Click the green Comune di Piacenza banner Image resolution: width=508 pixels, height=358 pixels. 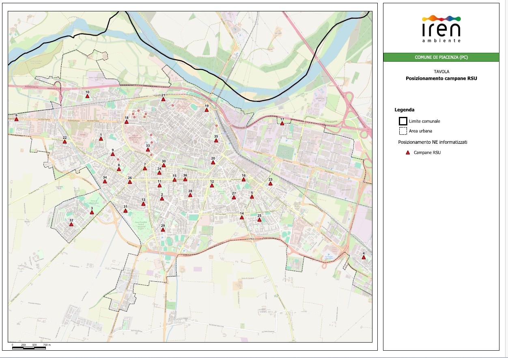[x=441, y=58]
